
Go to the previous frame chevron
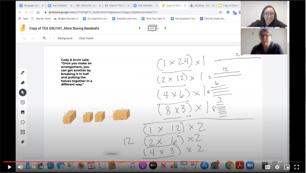pos(140,28)
